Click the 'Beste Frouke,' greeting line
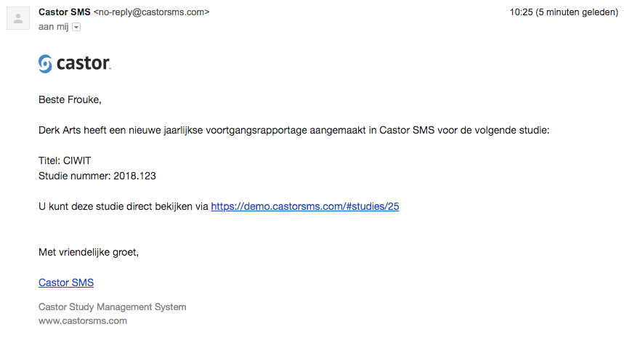 point(70,100)
